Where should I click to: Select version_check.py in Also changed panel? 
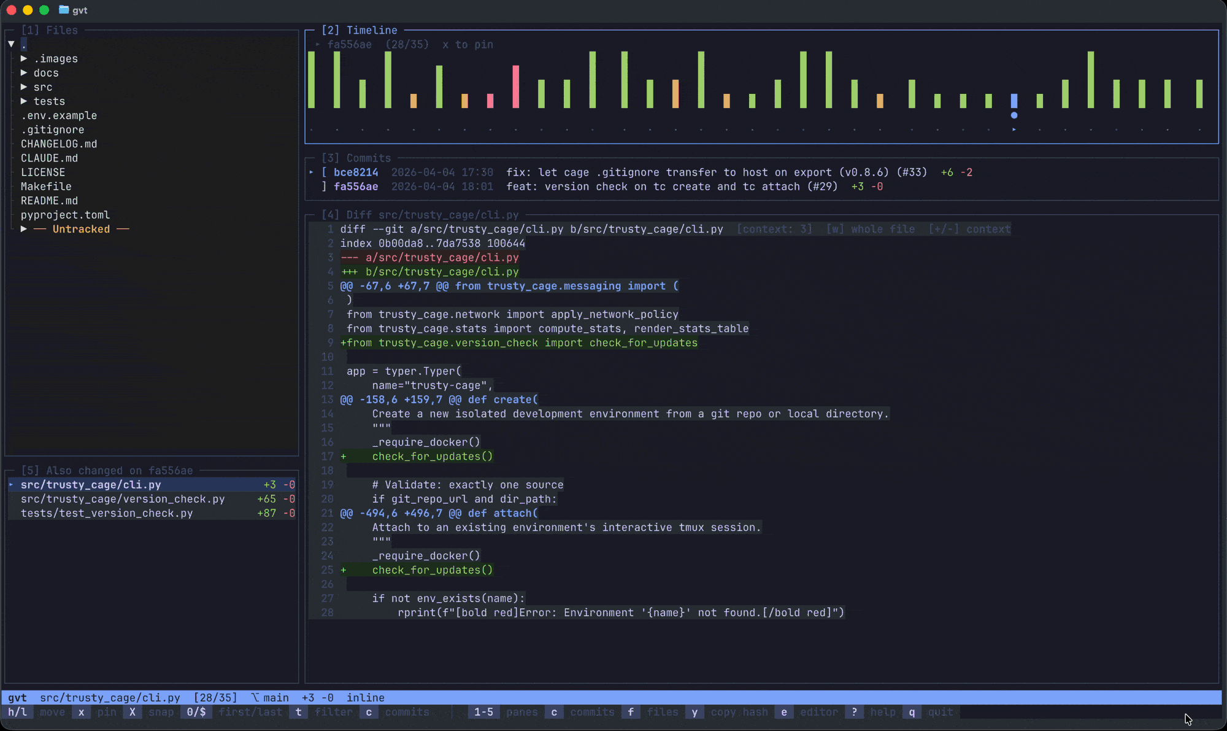click(122, 499)
